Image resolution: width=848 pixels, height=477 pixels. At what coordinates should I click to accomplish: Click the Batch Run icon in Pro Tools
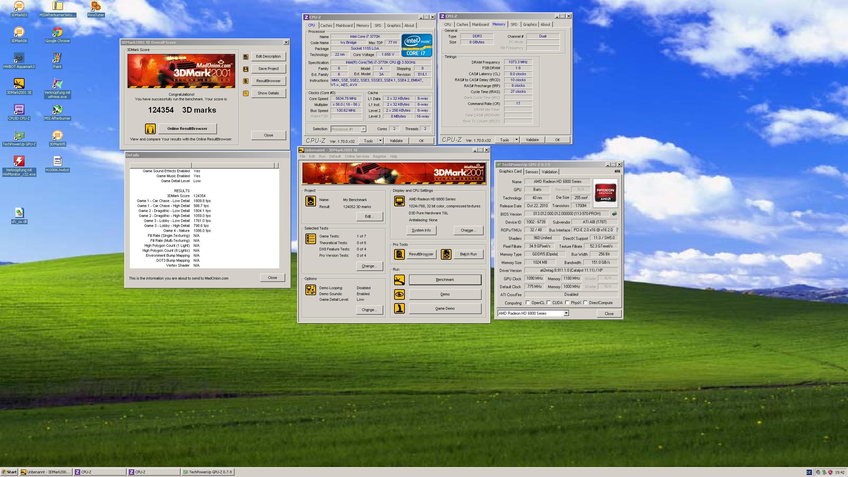(446, 254)
